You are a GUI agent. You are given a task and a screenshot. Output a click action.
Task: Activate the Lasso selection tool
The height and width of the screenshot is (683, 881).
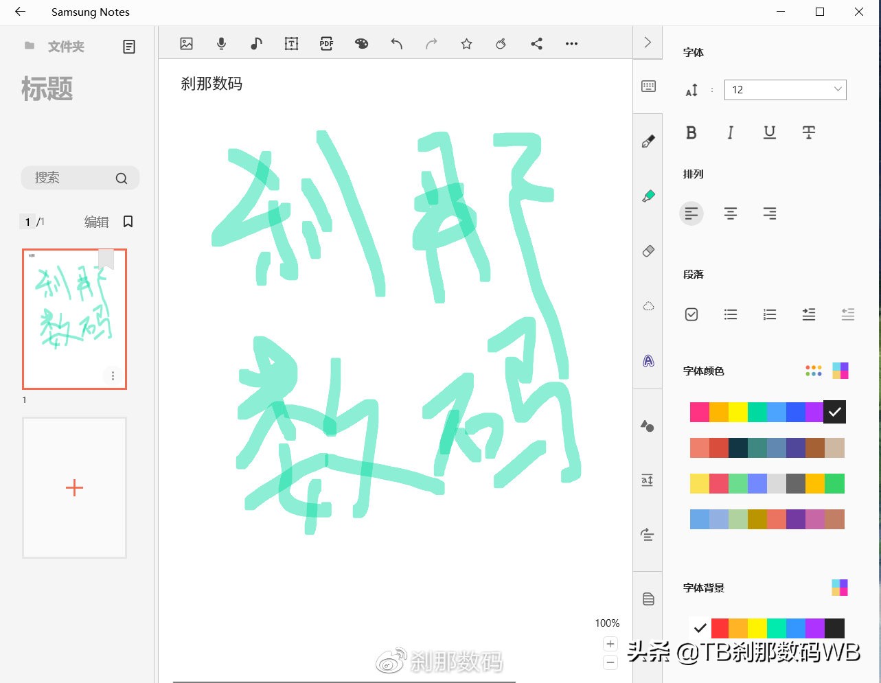[648, 305]
